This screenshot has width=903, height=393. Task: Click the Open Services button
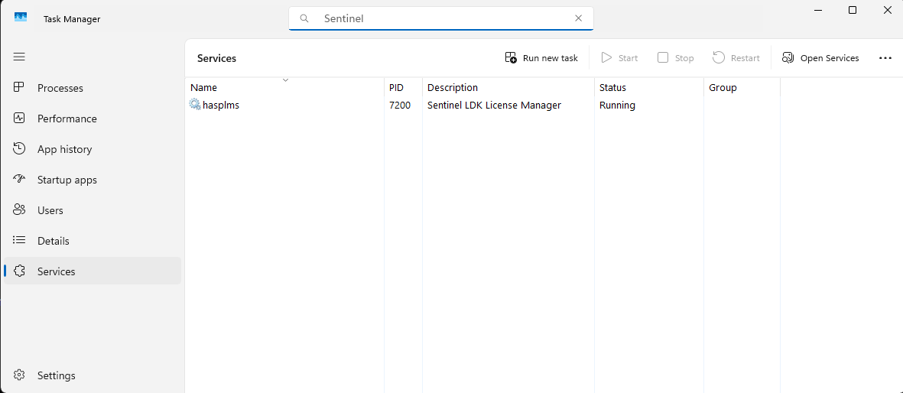820,58
